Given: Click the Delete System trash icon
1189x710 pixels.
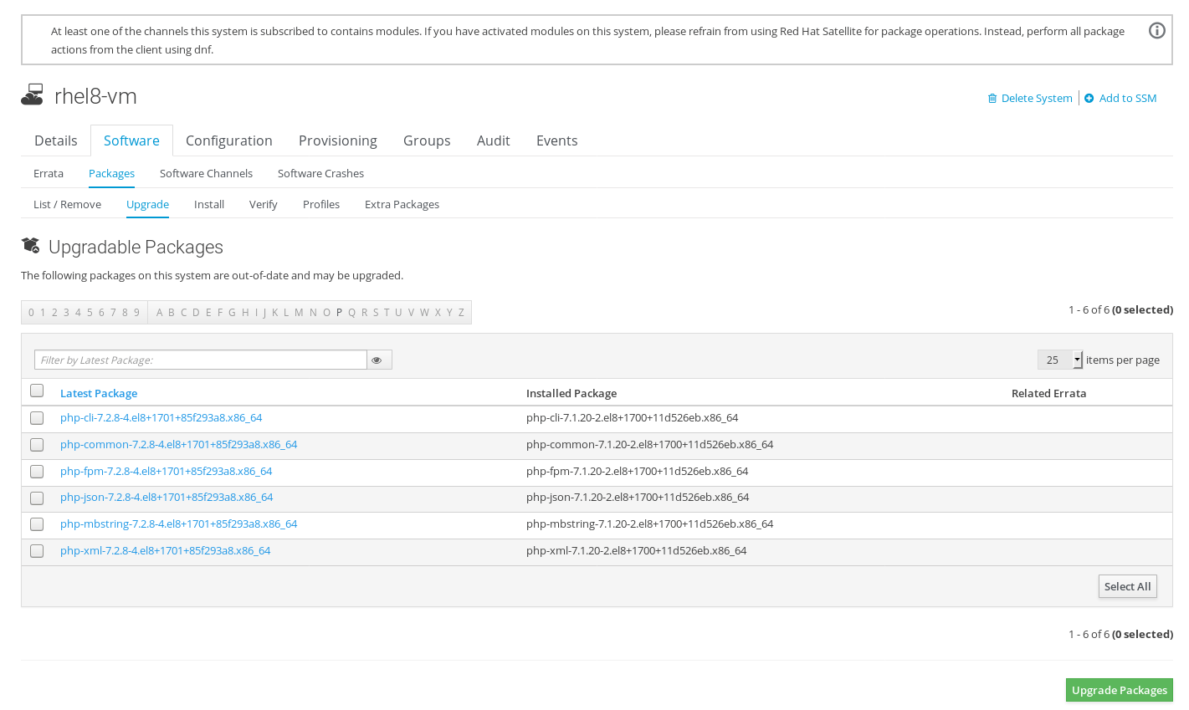Looking at the screenshot, I should (992, 99).
